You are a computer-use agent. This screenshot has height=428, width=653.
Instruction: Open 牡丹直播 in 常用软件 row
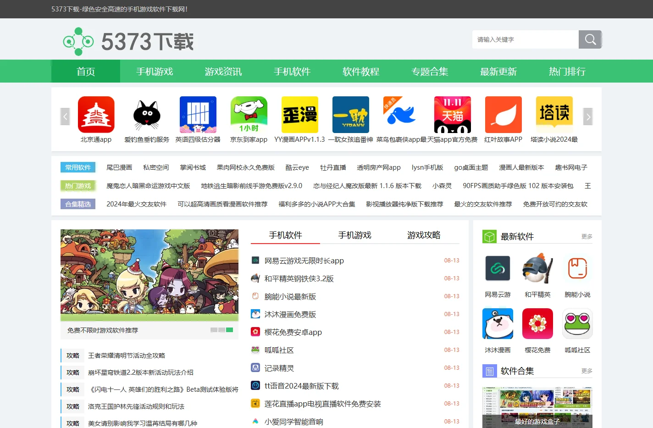[333, 167]
